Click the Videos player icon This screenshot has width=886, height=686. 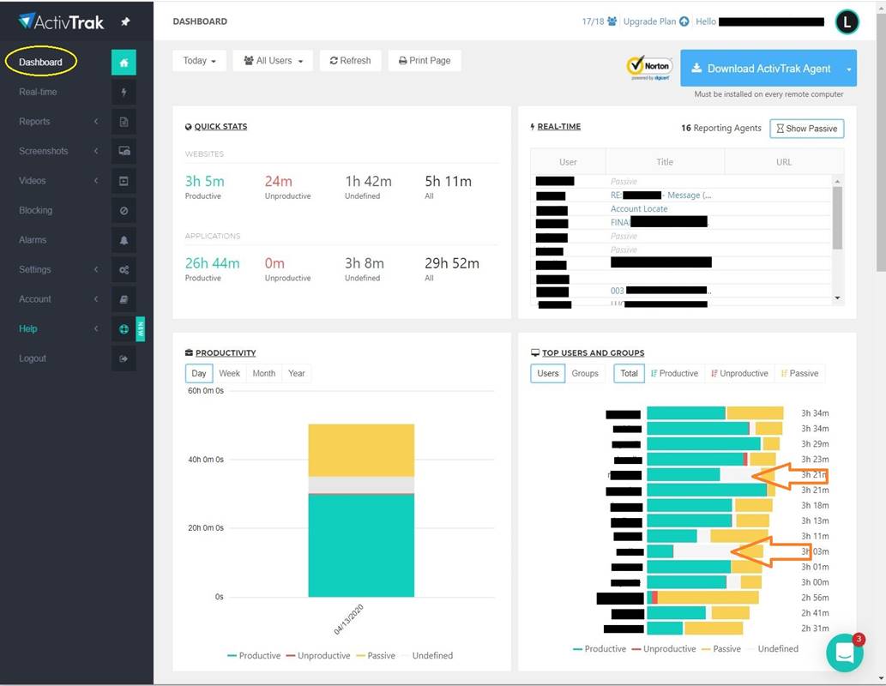(x=124, y=181)
